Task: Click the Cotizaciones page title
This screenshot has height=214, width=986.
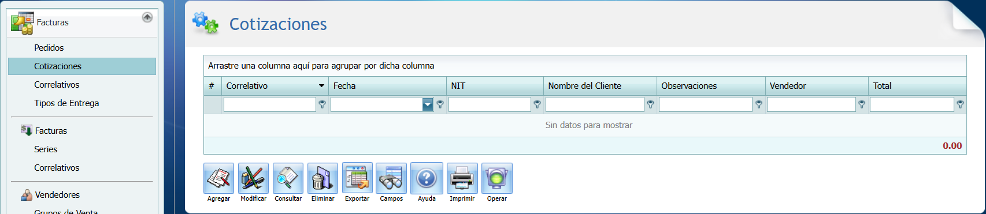Action: point(278,24)
